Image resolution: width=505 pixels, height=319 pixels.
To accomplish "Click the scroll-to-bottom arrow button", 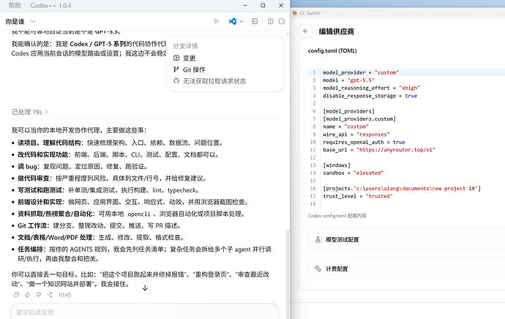I will pos(145,288).
